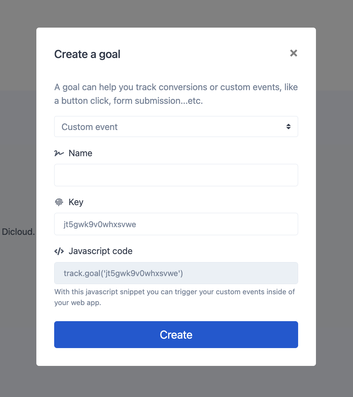The image size is (353, 397).
Task: Click the blue Create button
Action: pos(176,335)
